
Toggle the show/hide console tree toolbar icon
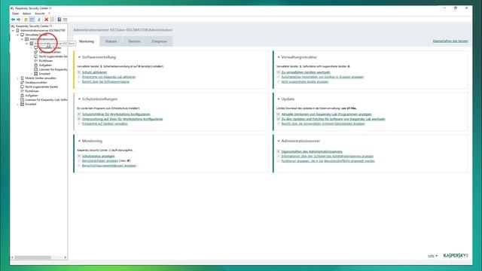tap(32, 20)
